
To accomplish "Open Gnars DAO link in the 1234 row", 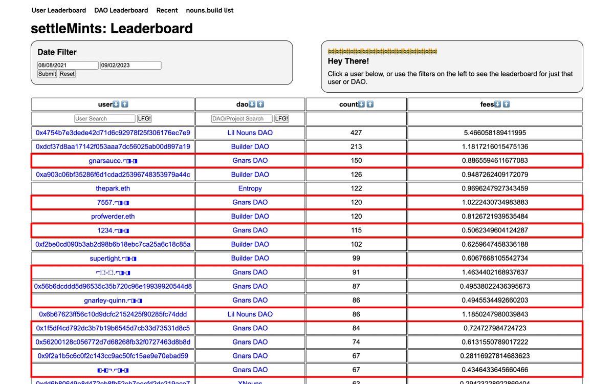I will click(x=250, y=230).
